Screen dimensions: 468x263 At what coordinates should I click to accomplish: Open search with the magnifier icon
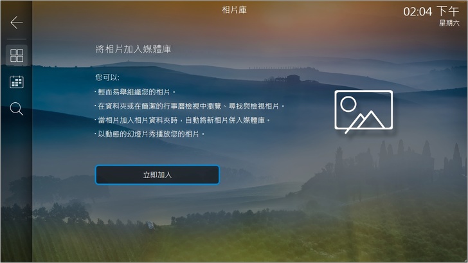point(17,109)
